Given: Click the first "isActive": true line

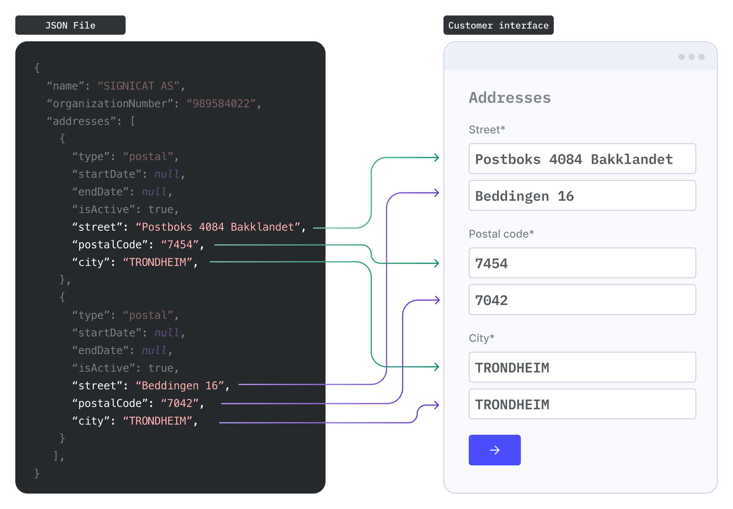Looking at the screenshot, I should click(126, 209).
